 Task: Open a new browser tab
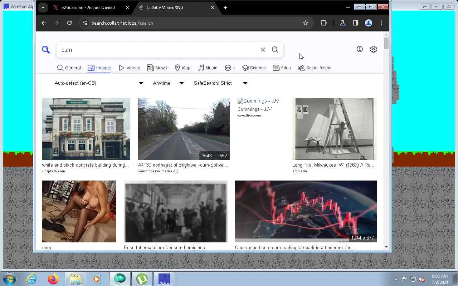coord(225,8)
